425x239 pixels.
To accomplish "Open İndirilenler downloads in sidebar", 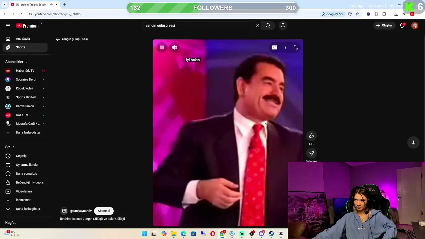I will tap(25, 200).
